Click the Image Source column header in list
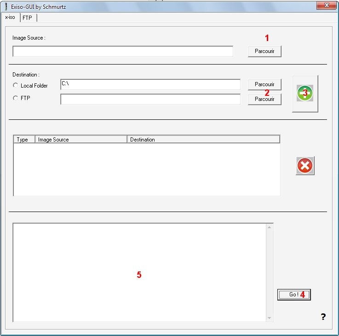The height and width of the screenshot is (336, 339). tap(80, 139)
